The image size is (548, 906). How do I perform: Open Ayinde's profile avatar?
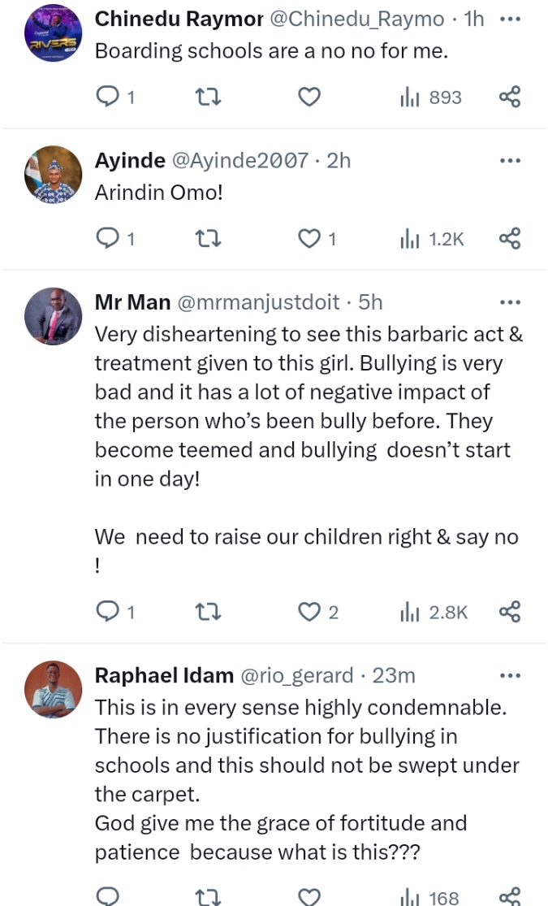pyautogui.click(x=53, y=174)
